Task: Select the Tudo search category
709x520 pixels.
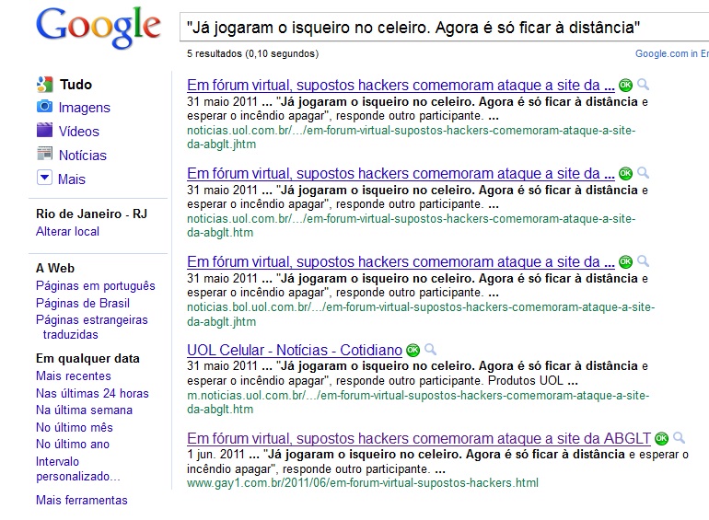Action: tap(76, 85)
